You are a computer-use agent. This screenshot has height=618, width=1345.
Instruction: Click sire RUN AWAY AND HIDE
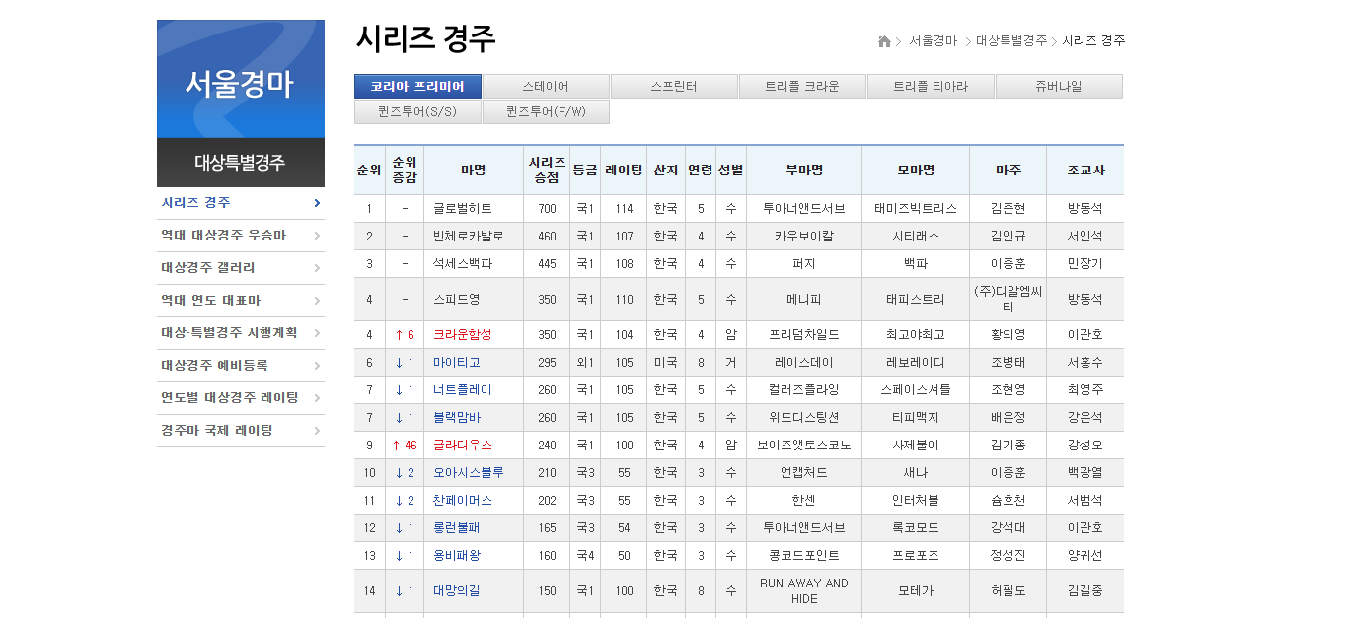point(804,591)
